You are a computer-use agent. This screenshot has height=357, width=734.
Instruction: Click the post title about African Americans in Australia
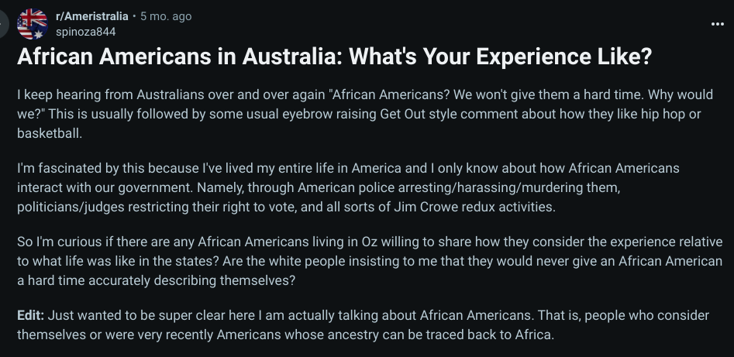click(334, 57)
